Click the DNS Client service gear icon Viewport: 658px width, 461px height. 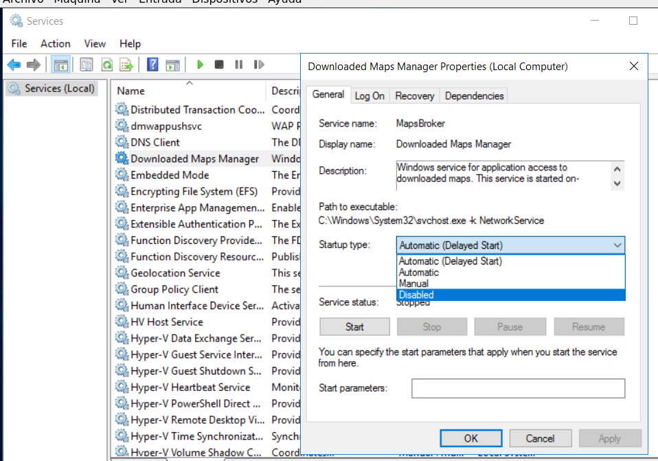[x=122, y=142]
